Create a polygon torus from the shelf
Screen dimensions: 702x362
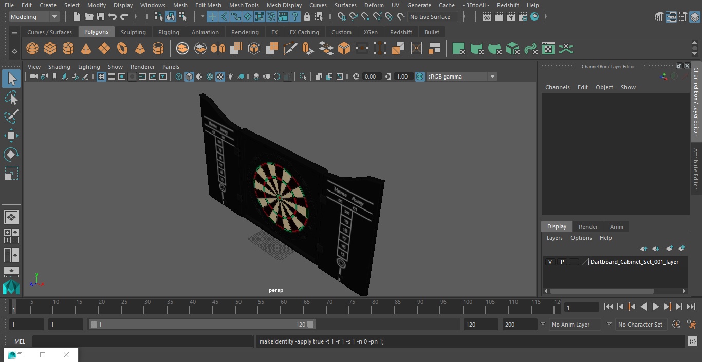point(122,49)
